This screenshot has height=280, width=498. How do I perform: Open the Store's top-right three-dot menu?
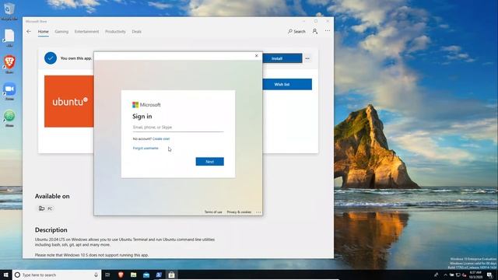pos(328,31)
